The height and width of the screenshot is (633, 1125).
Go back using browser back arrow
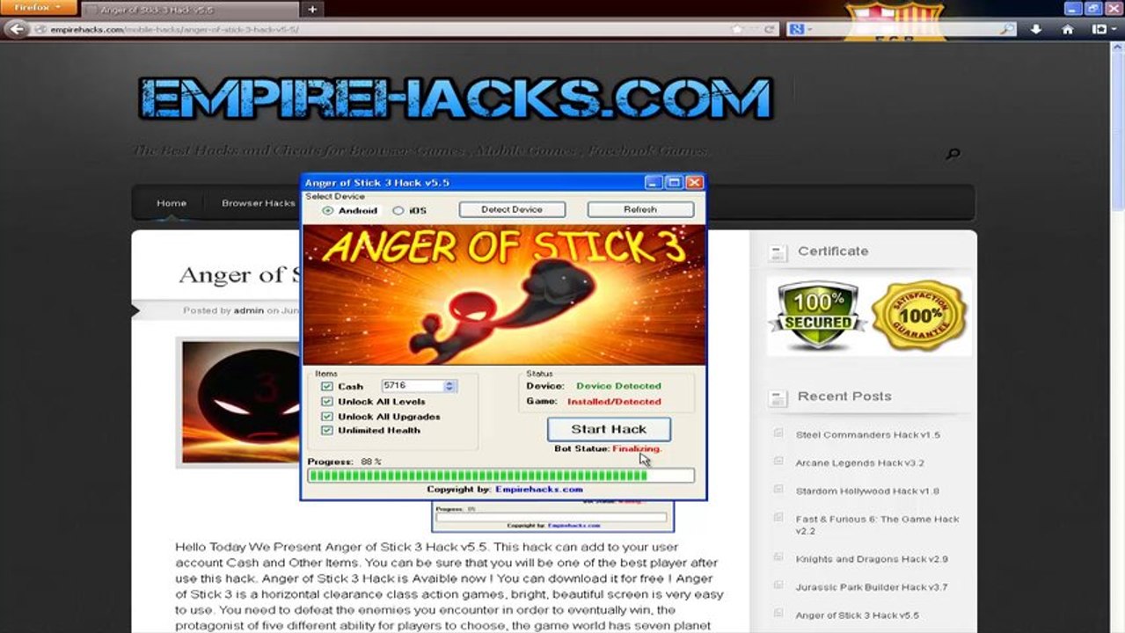15,29
